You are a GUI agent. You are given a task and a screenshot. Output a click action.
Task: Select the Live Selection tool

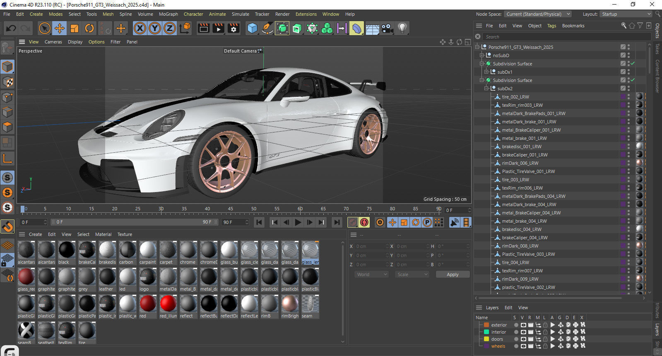[x=44, y=28]
